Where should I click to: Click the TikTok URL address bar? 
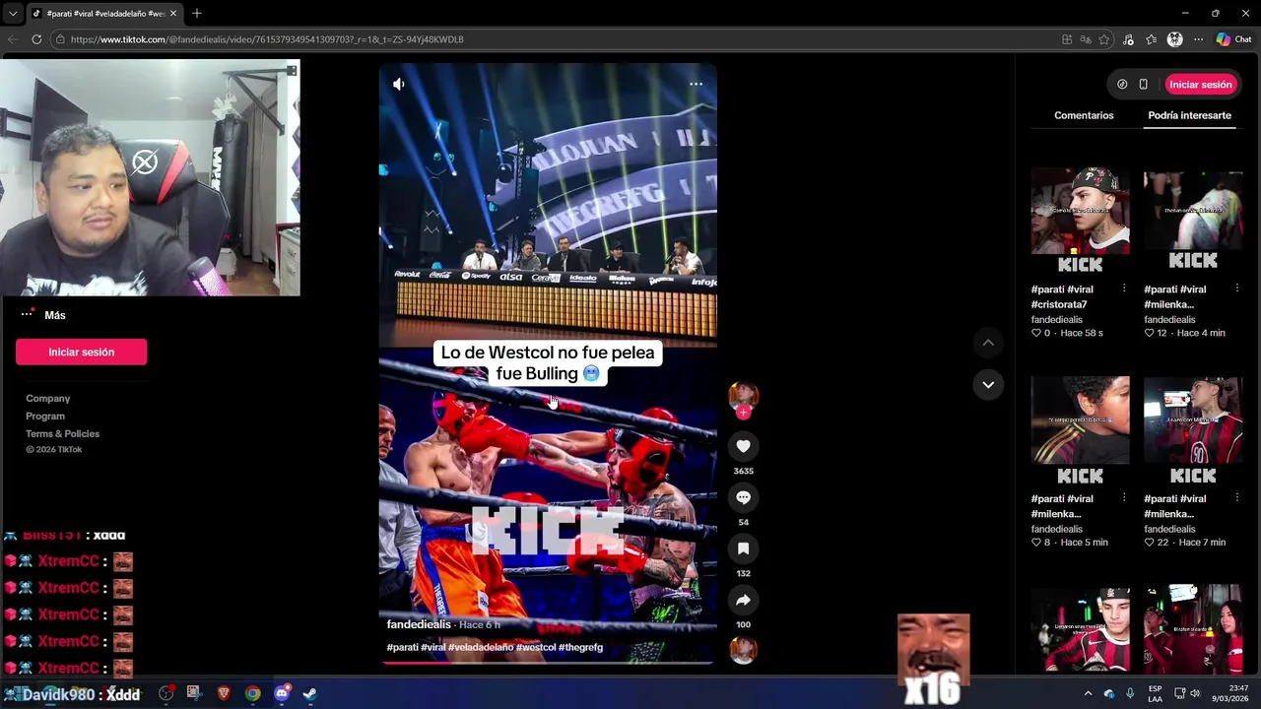[552, 39]
